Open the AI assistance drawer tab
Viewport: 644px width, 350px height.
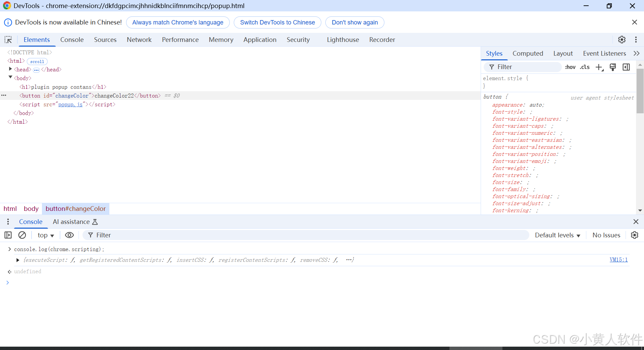[x=75, y=222]
